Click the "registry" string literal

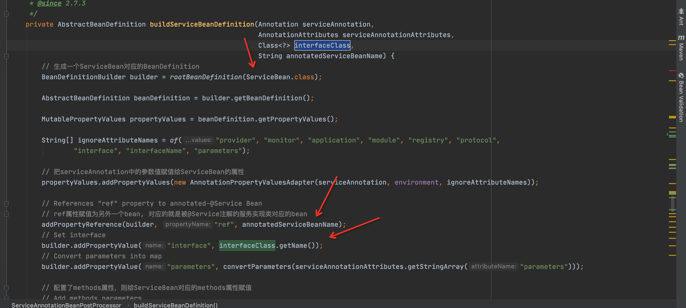(428, 140)
